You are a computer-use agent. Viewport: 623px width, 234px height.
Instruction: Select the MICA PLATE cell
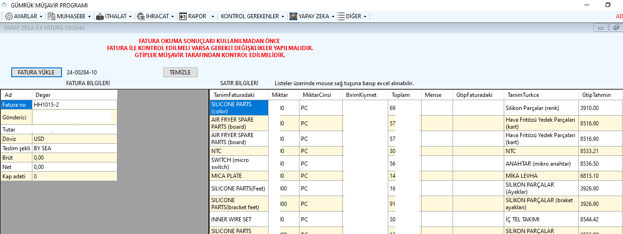(x=239, y=176)
